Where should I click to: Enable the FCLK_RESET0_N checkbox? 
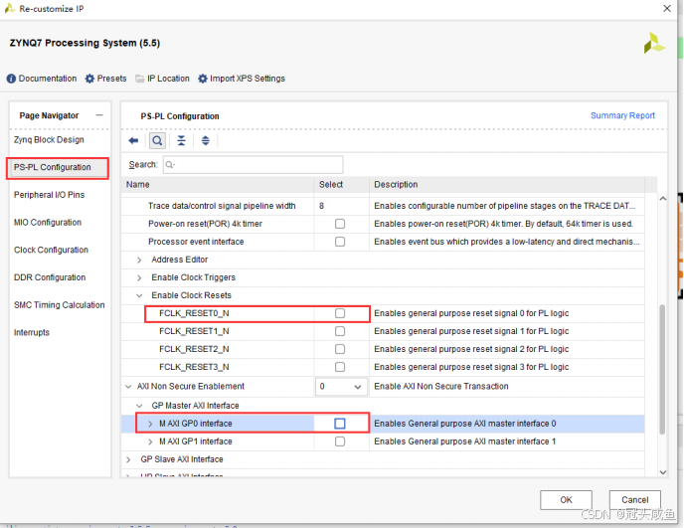point(340,313)
